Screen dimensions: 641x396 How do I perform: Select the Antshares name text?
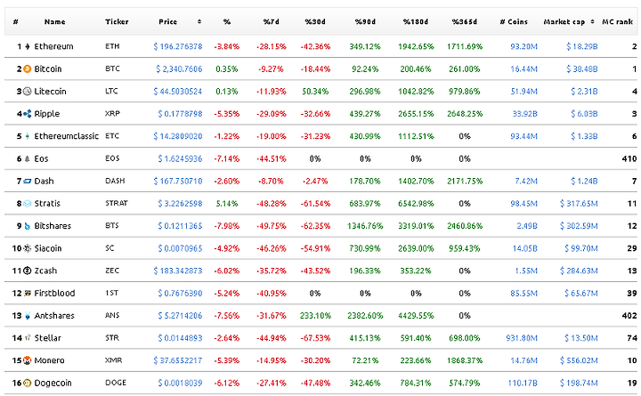pos(54,316)
